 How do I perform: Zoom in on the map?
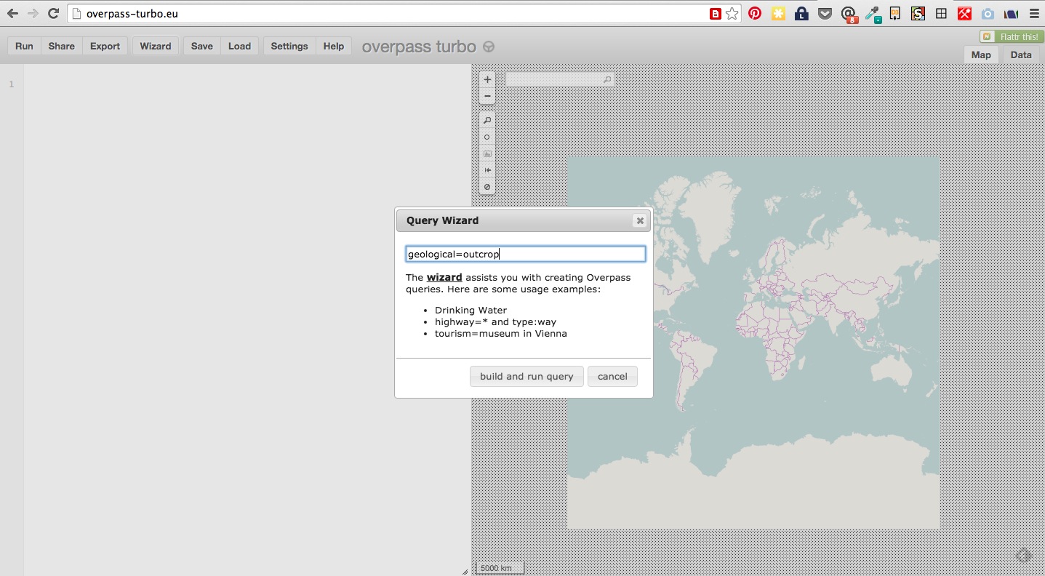coord(487,79)
